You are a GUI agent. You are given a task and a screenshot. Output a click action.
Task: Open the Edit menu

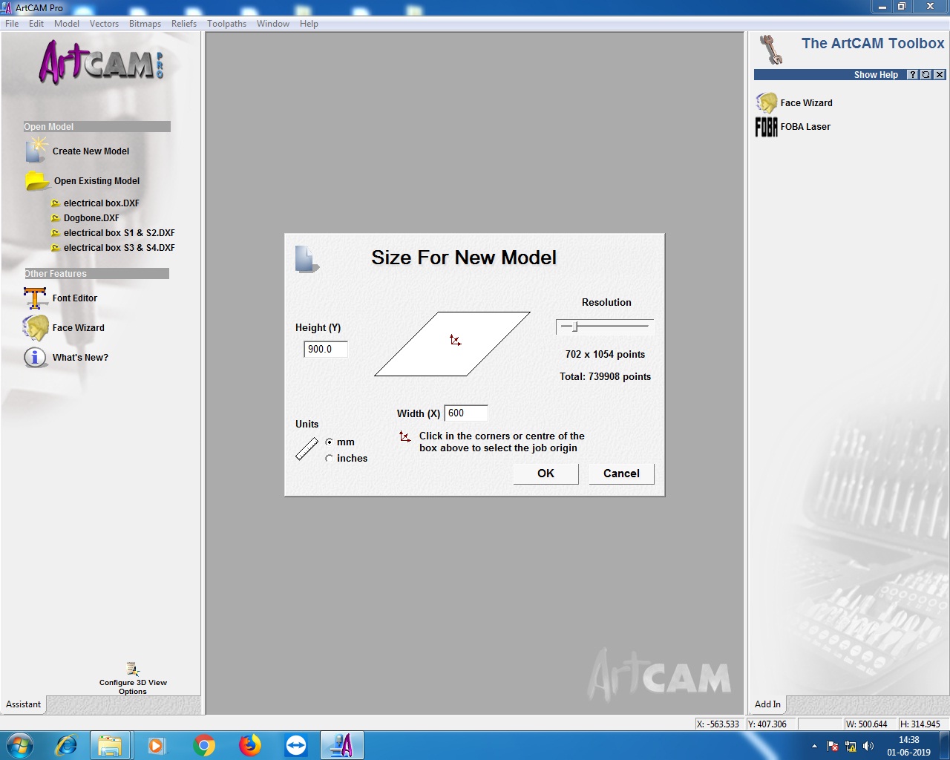pos(36,24)
